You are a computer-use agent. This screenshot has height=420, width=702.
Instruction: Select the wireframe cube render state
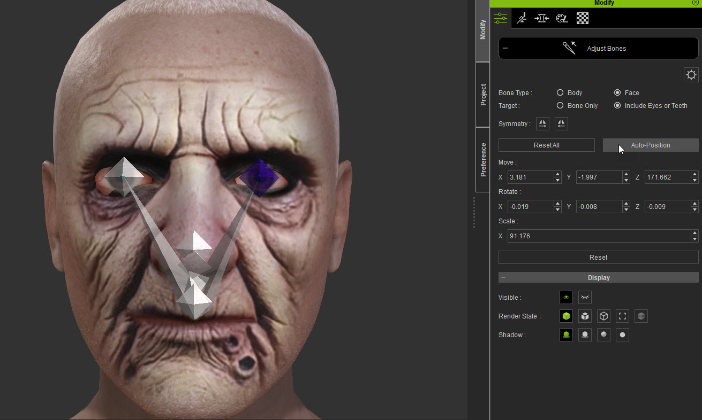pyautogui.click(x=604, y=316)
